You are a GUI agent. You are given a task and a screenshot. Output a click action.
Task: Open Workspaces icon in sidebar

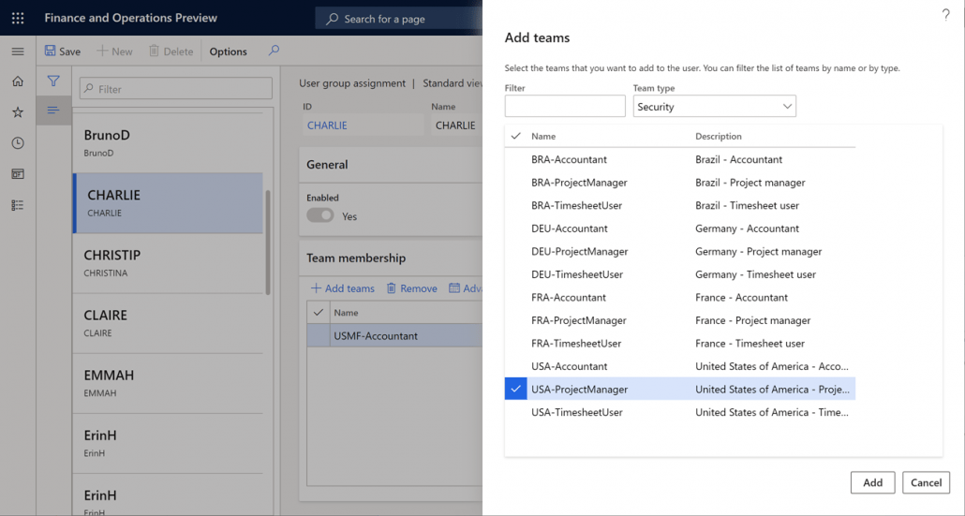coord(18,174)
